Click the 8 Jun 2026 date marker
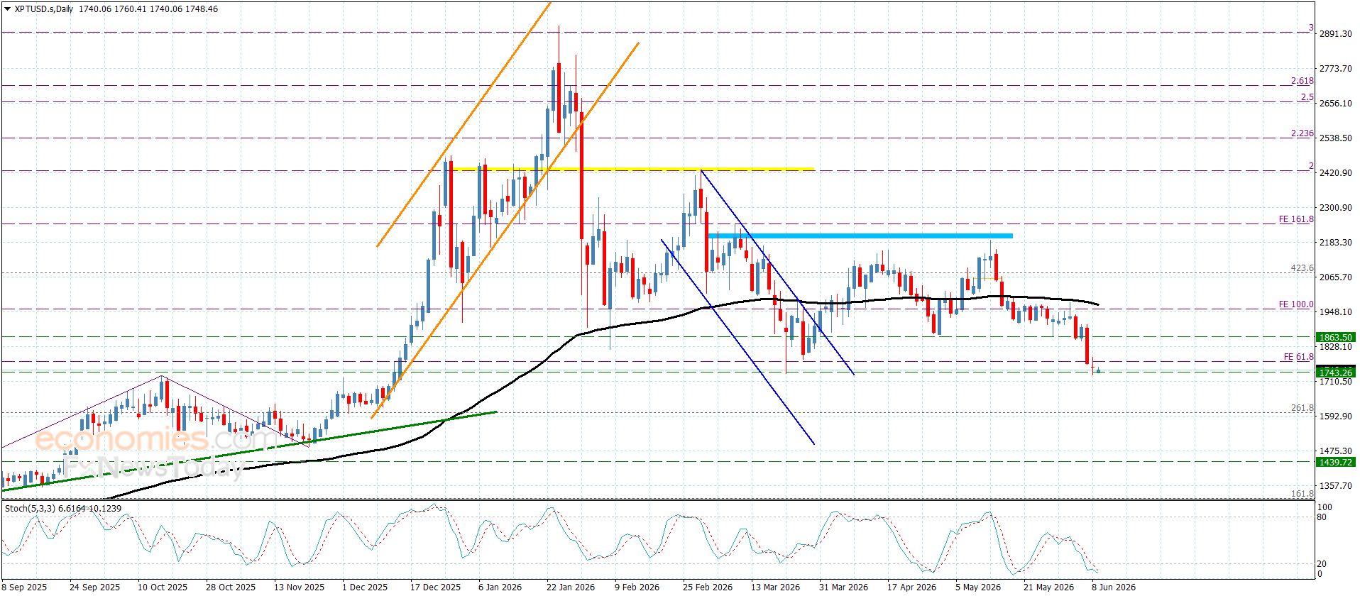 click(x=1114, y=587)
